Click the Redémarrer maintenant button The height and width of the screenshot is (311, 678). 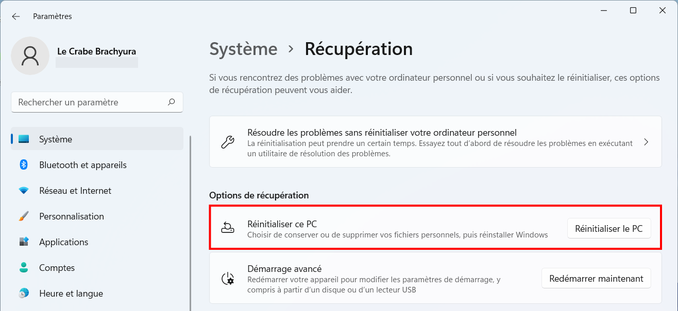point(596,278)
